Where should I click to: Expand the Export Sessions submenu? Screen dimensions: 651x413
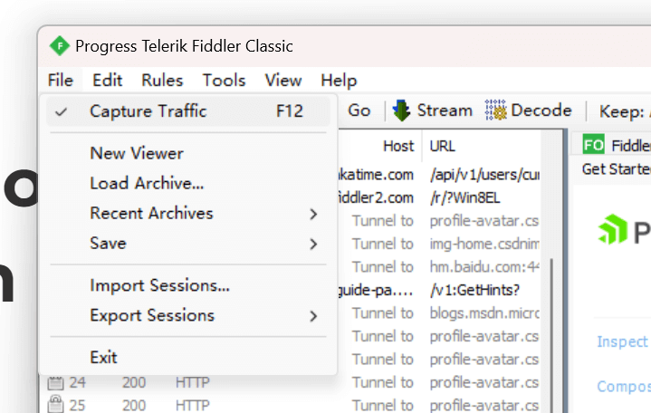(x=313, y=316)
